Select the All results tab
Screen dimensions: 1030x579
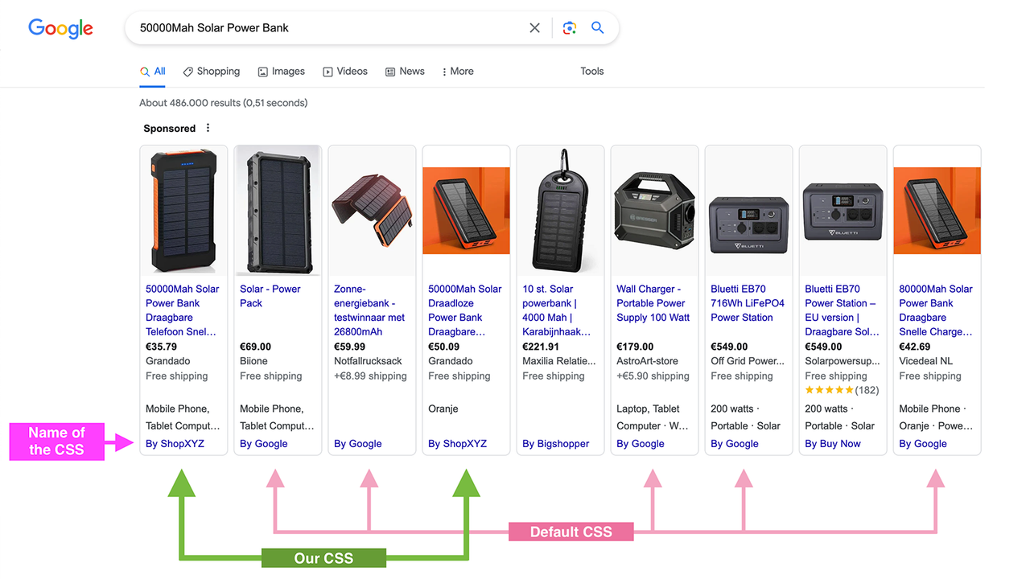153,72
